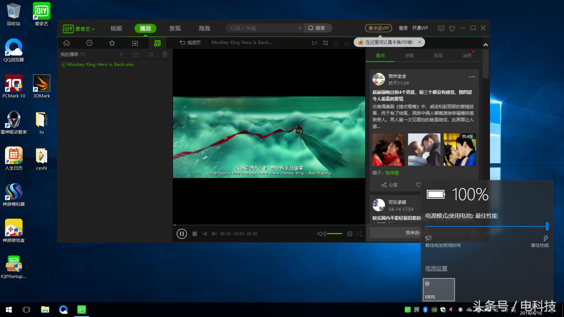
Task: Add video to favorites via star near title
Action: [x=336, y=43]
